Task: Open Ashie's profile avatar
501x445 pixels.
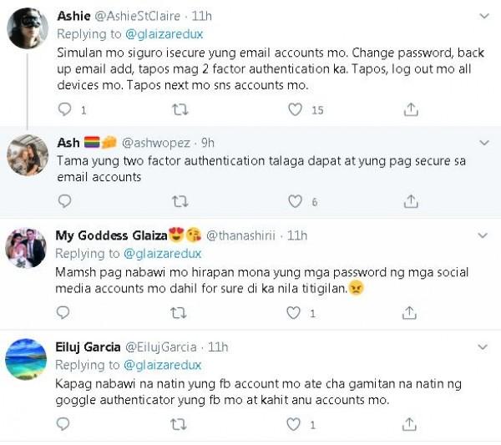Action: click(26, 29)
